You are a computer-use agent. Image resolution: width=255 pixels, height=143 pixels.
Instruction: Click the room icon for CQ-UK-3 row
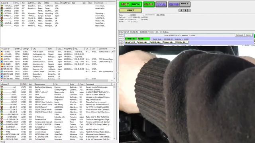2,112
